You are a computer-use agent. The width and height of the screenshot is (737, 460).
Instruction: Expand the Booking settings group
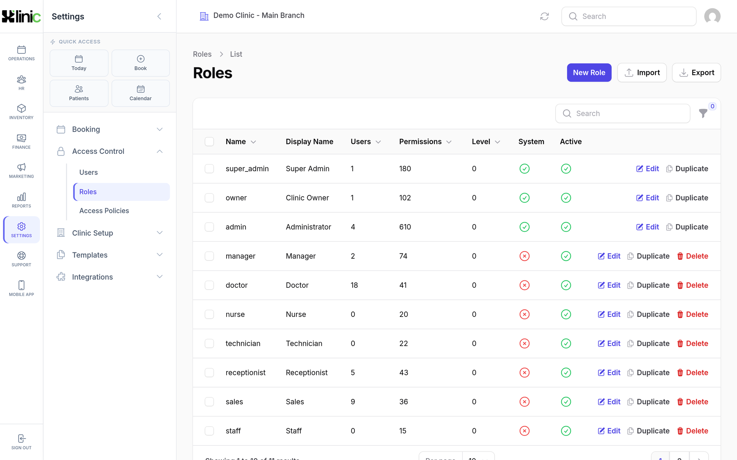[110, 129]
